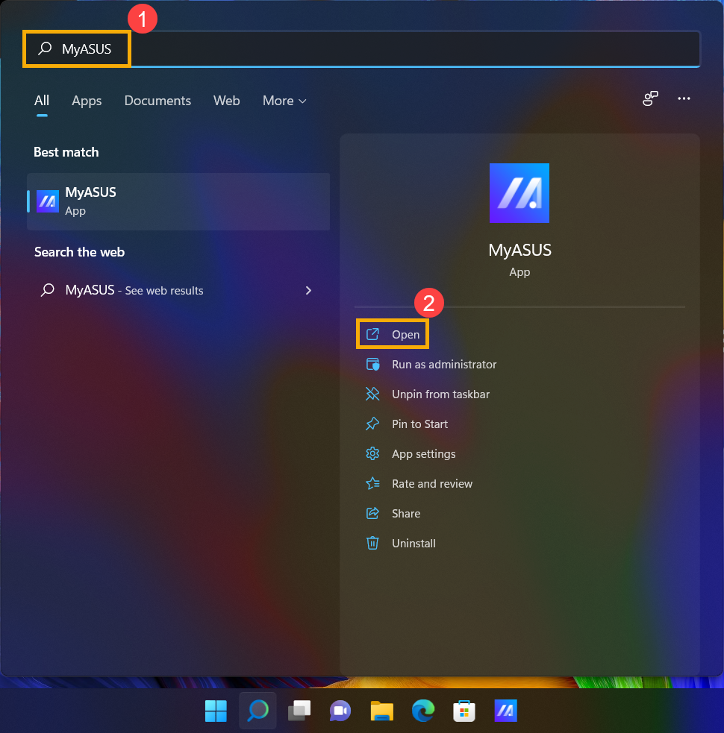
Task: Open Microsoft Store from taskbar
Action: (464, 711)
